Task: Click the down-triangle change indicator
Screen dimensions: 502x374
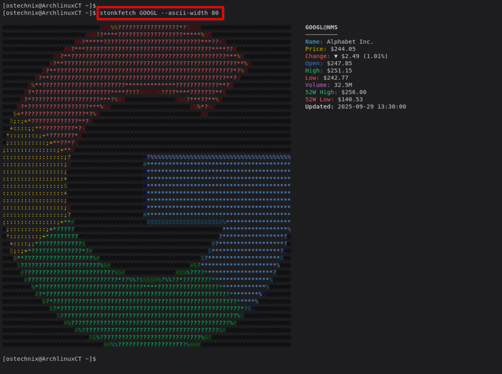Action: (x=336, y=56)
